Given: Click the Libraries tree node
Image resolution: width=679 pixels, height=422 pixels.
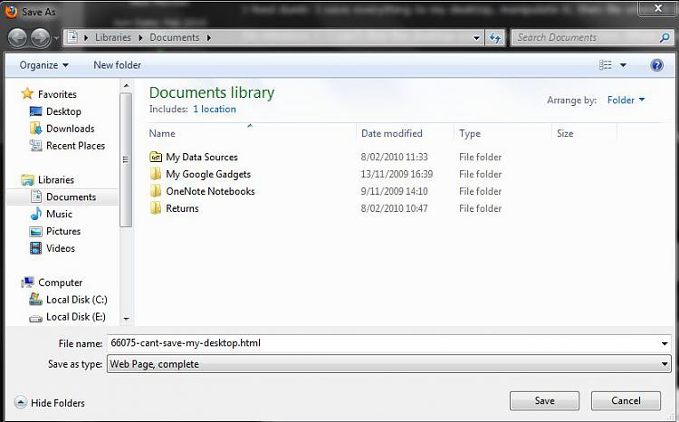Looking at the screenshot, I should (x=56, y=180).
